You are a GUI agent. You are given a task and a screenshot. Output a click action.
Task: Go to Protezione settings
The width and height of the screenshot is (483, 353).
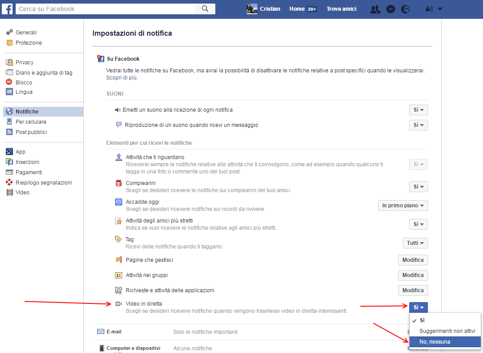[29, 43]
